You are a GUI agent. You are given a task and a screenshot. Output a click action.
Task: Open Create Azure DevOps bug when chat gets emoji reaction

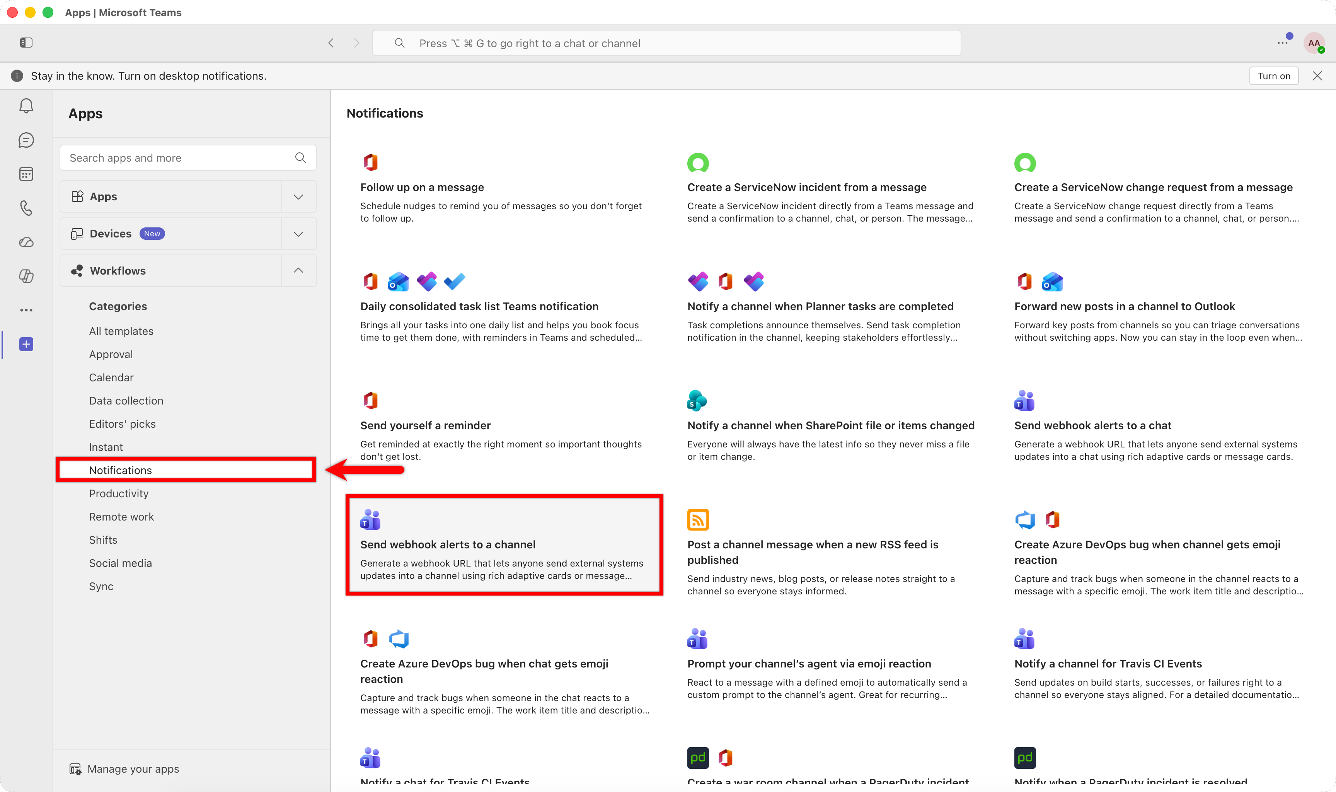click(x=504, y=671)
